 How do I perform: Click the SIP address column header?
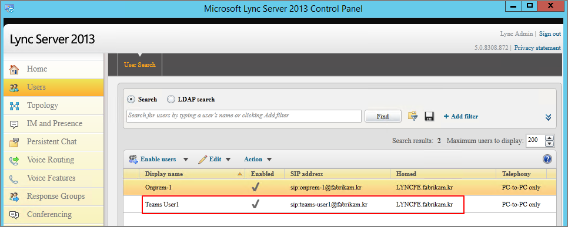338,174
